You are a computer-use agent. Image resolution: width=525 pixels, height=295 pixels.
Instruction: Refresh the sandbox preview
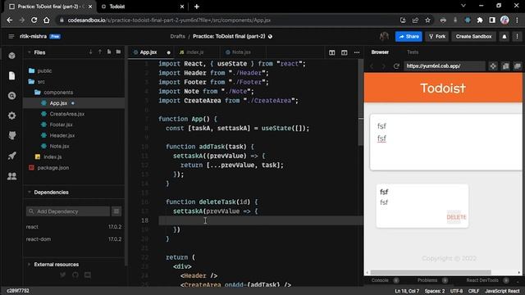(x=396, y=66)
